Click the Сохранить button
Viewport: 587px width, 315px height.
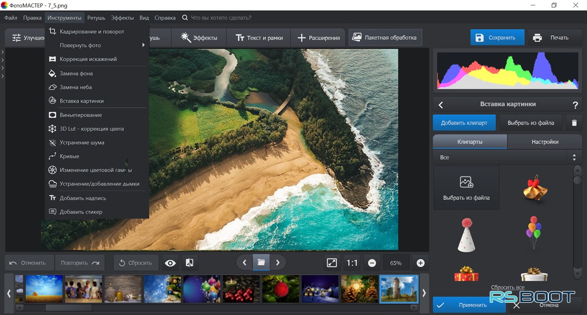pyautogui.click(x=497, y=38)
